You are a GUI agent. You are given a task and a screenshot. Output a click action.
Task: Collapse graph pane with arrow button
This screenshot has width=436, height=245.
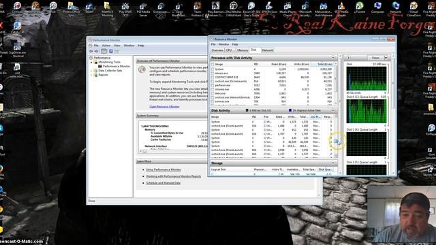tap(348, 58)
